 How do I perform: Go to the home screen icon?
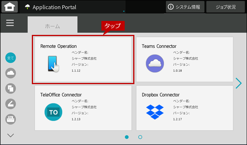[x=10, y=7]
